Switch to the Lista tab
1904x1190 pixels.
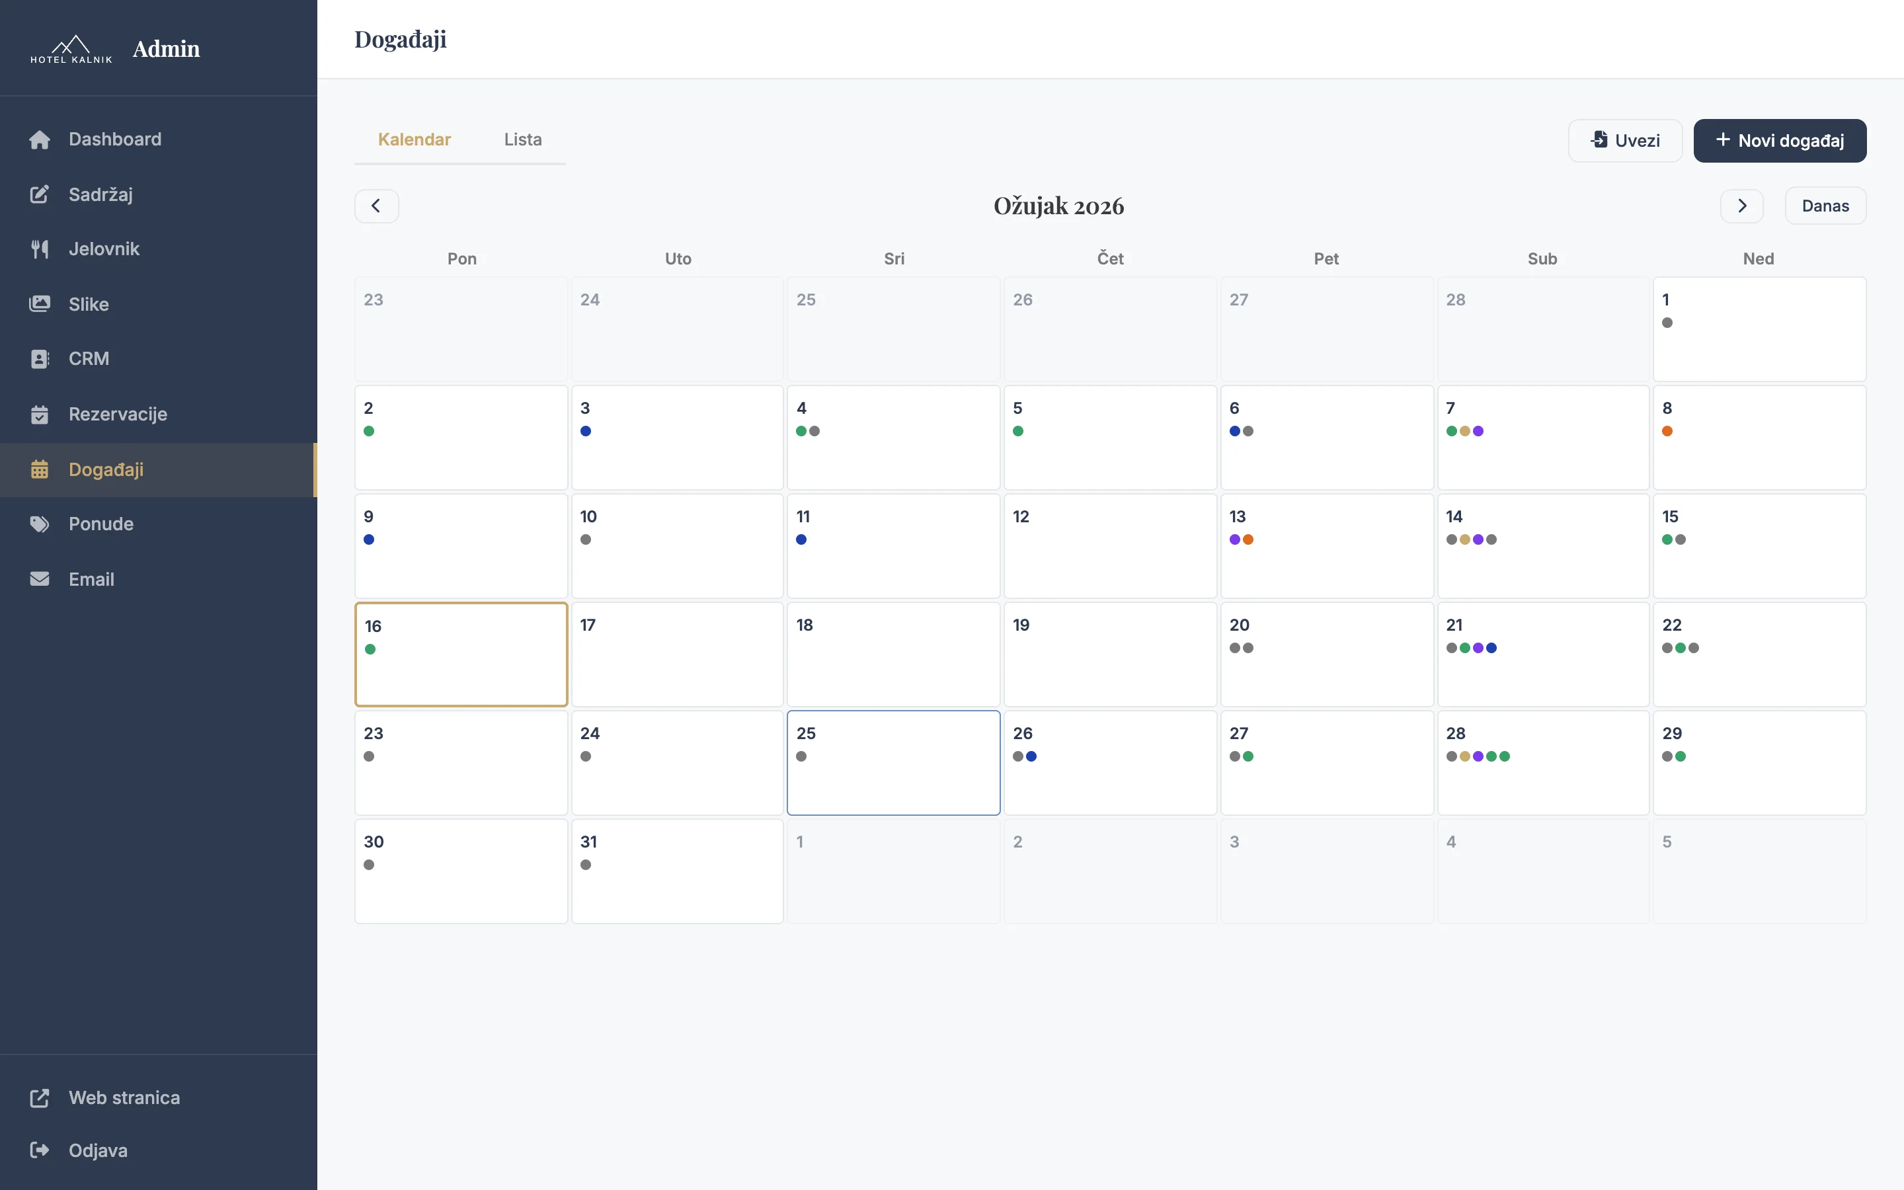[x=522, y=140]
